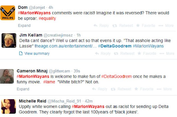Reply to Dom's tweet
Viewport: 177px width, 117px height.
(101, 26)
